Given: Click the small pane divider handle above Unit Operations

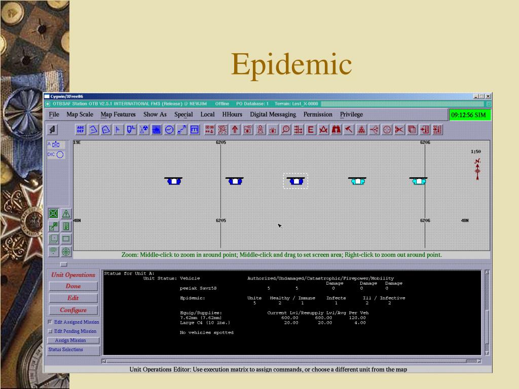Looking at the screenshot, I should coord(63,264).
